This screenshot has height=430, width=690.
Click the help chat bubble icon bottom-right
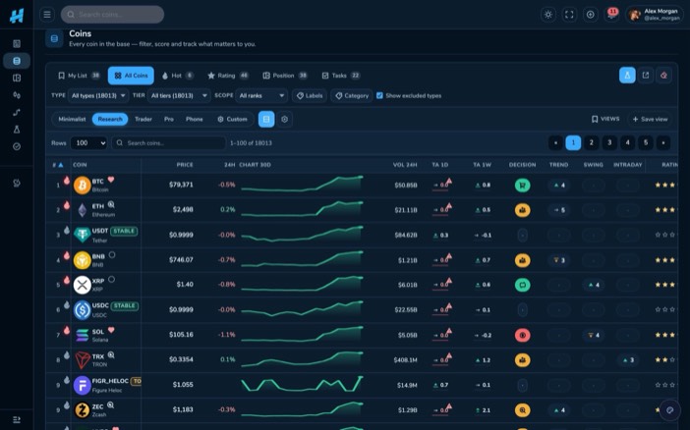click(x=669, y=410)
